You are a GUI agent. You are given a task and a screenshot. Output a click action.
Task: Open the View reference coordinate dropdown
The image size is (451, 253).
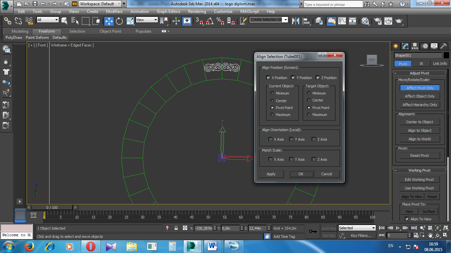click(147, 20)
